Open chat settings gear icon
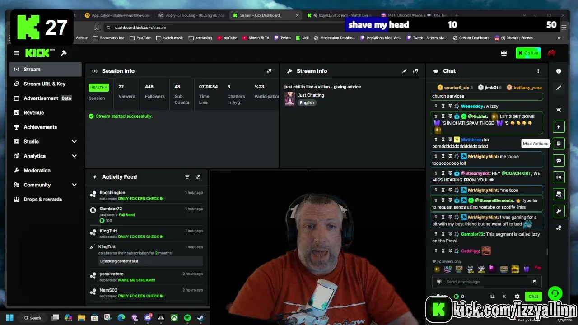 [x=517, y=297]
